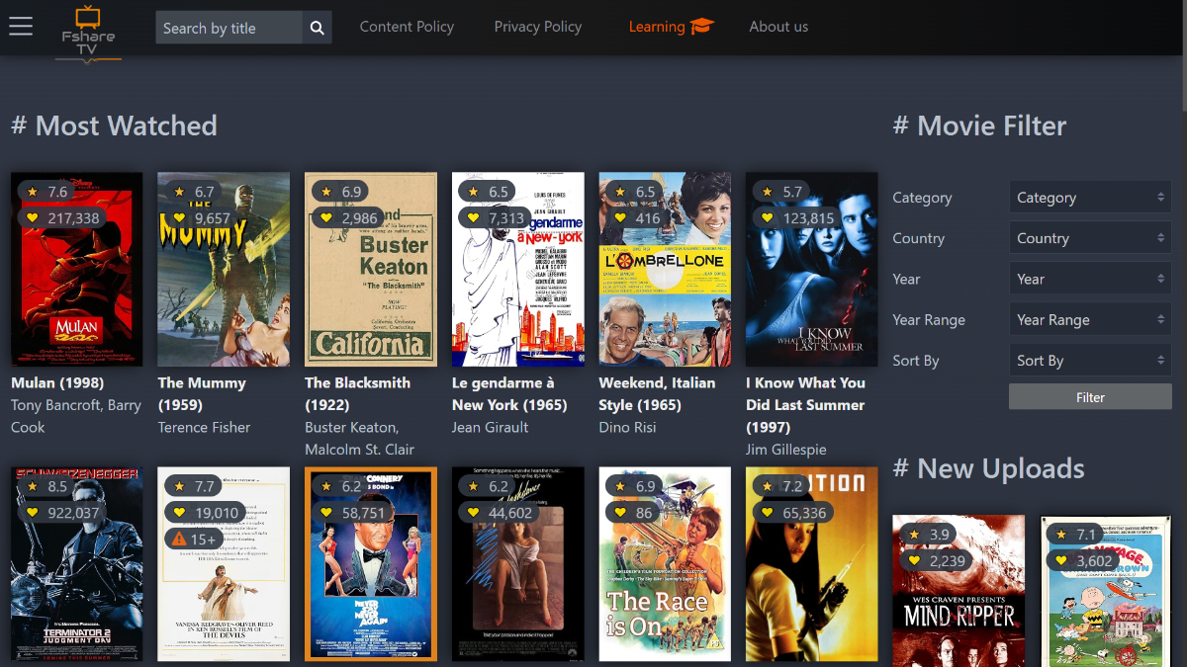Open the Buster Keaton Blacksmith poster

click(370, 270)
